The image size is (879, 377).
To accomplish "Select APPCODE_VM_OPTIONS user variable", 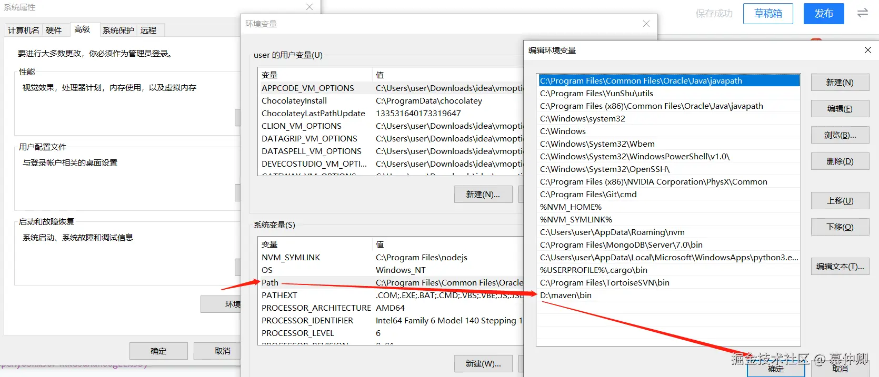I will [391, 88].
